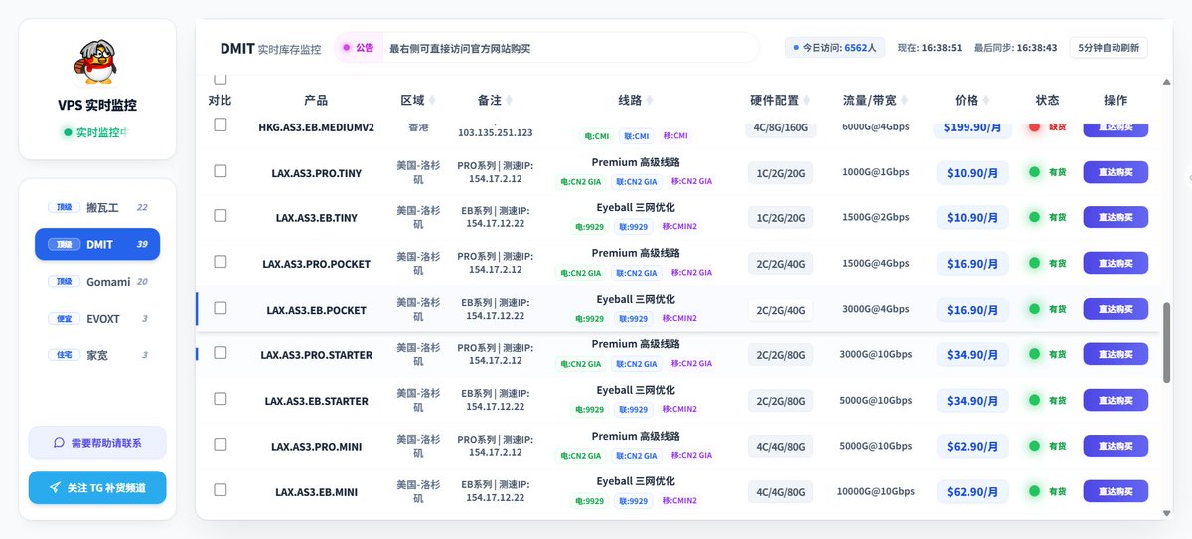This screenshot has height=539, width=1192.
Task: Click the table vertical scrollbar thumb
Action: coord(1167,342)
